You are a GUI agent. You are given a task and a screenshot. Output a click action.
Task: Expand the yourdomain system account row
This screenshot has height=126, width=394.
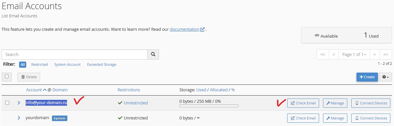pyautogui.click(x=19, y=118)
